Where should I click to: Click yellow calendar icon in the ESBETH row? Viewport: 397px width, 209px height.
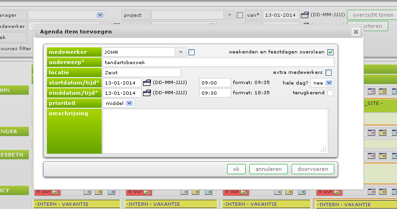point(383,156)
